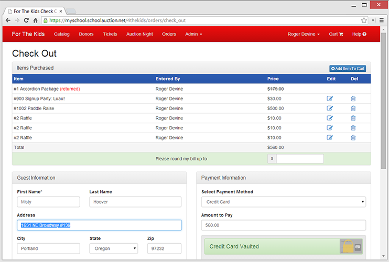The image size is (389, 262).
Task: Open the State dropdown showing Oregon
Action: 114,248
